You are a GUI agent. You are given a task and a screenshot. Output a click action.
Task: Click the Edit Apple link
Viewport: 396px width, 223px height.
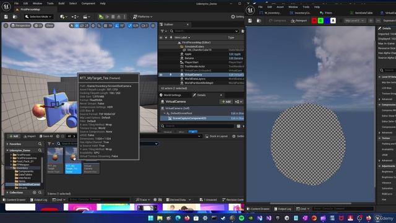pyautogui.click(x=235, y=54)
